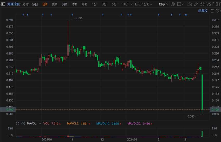
Task: Click the 海隆控股 stock name
Action: (x=14, y=4)
